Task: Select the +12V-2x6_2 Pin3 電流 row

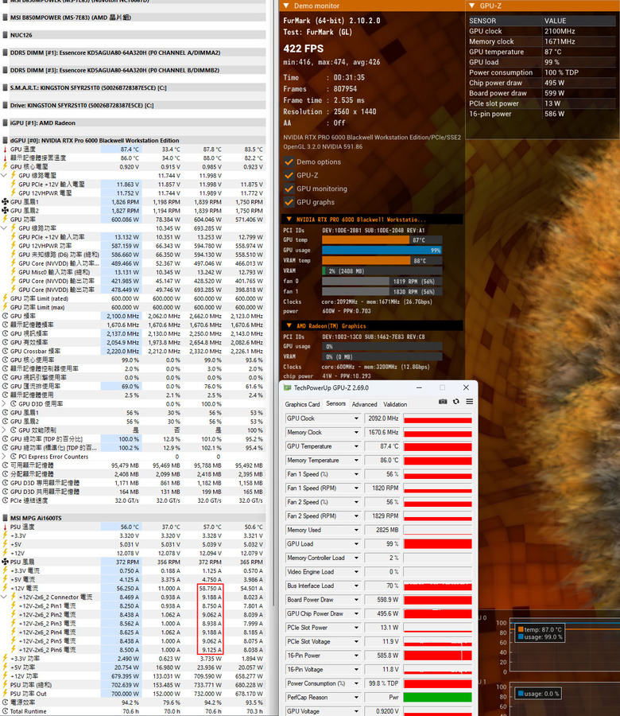Action: click(133, 623)
